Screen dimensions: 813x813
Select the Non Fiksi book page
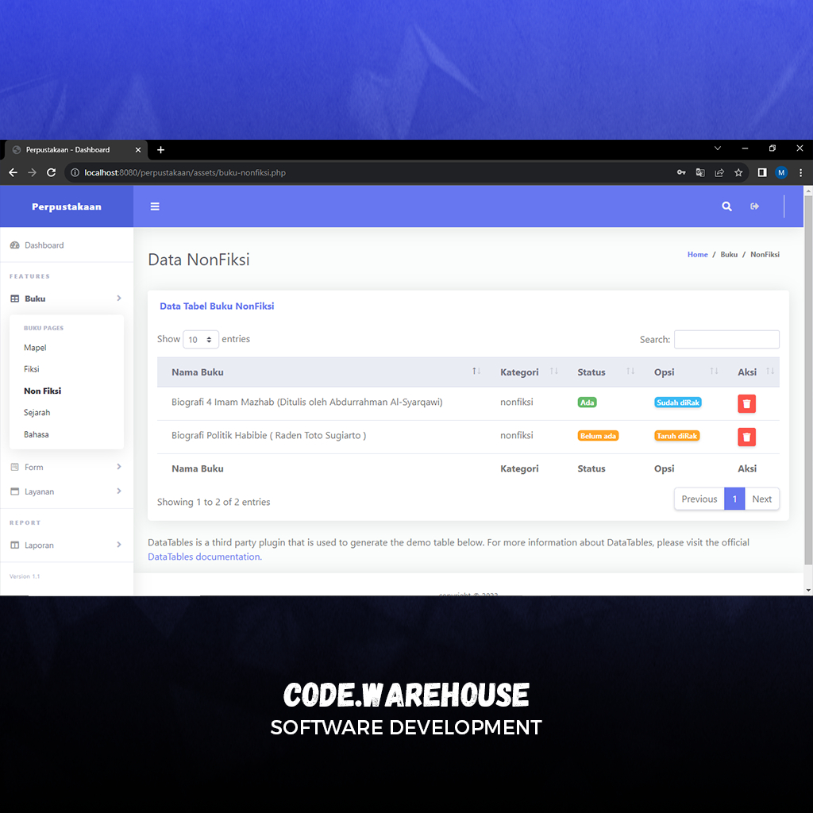point(42,391)
